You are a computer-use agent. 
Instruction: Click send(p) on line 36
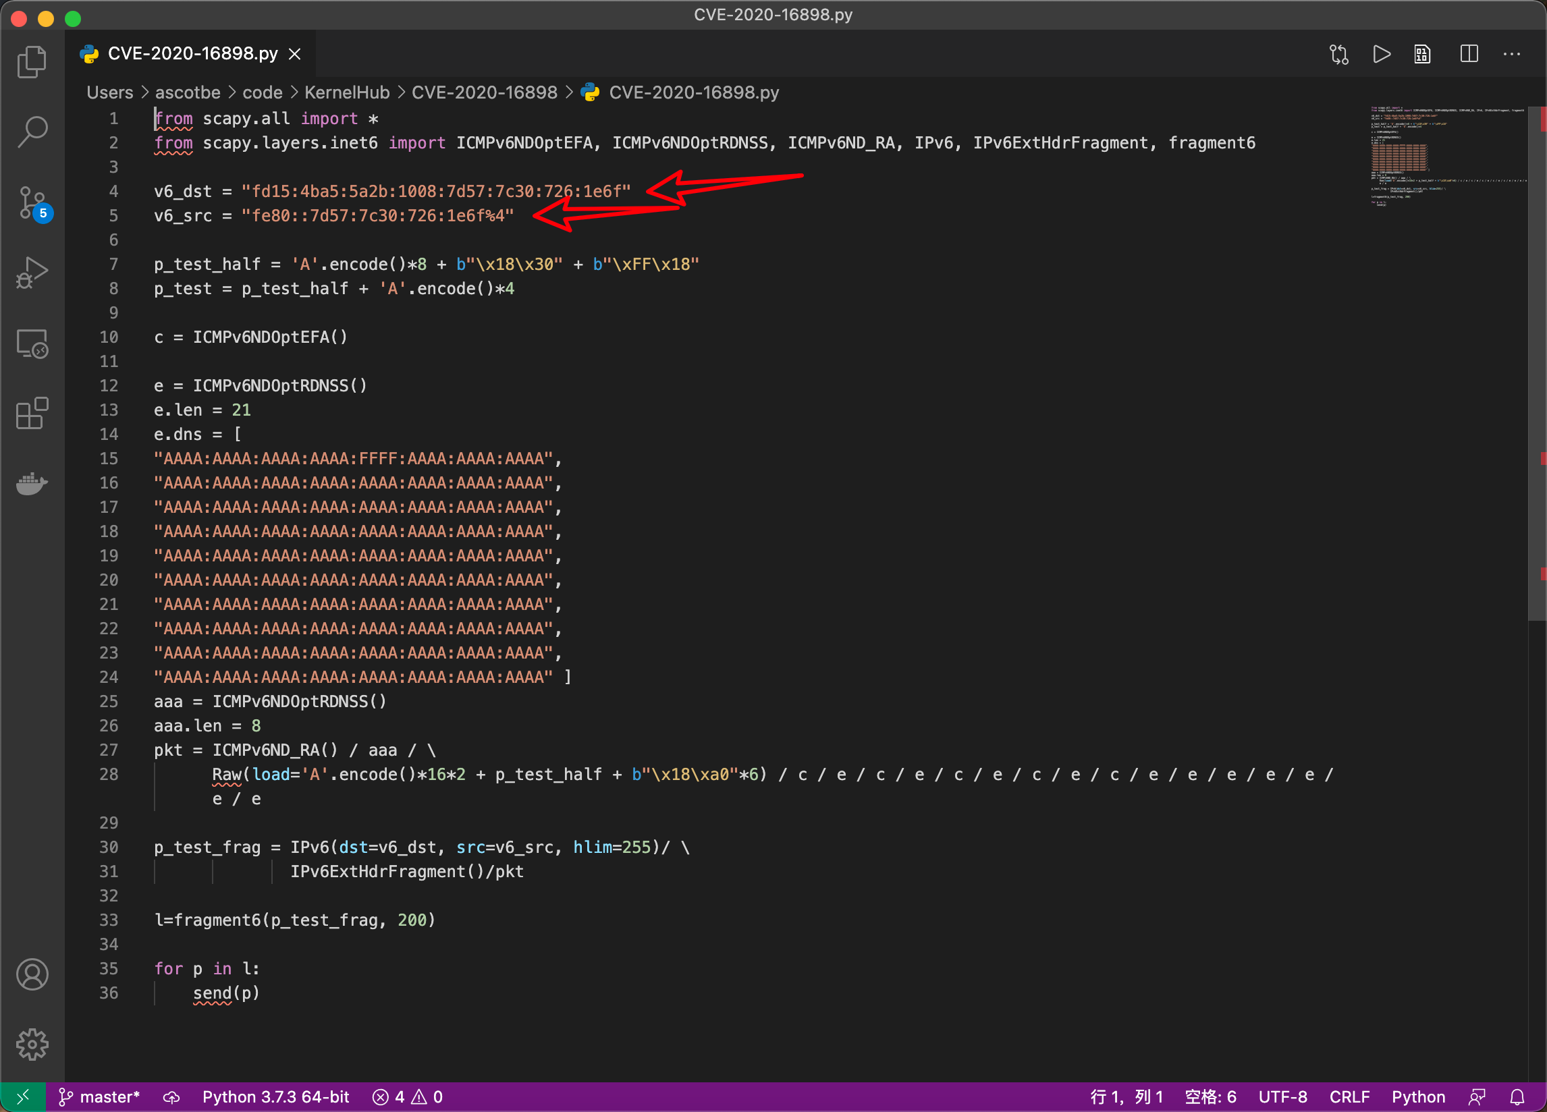pyautogui.click(x=227, y=993)
